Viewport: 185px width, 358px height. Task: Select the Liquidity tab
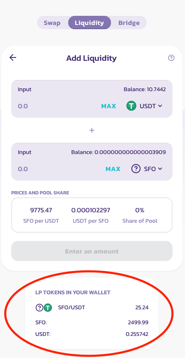coord(89,23)
